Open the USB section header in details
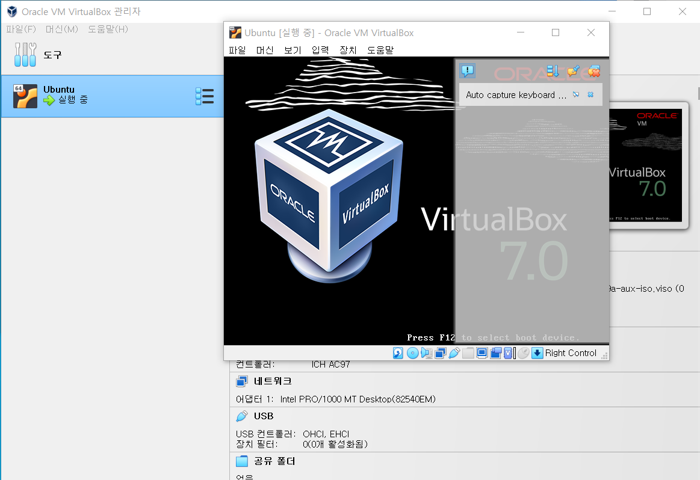 (x=264, y=416)
